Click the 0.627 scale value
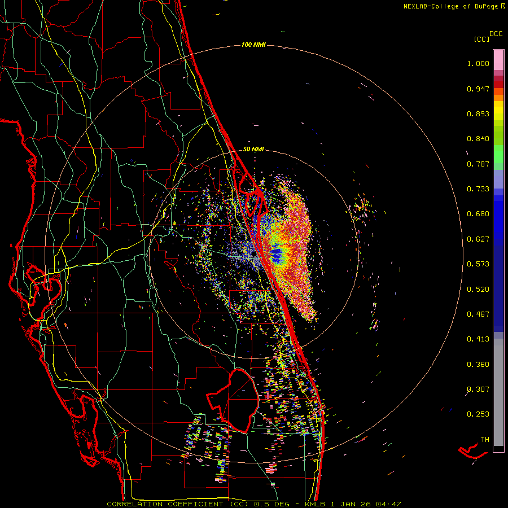 478,239
